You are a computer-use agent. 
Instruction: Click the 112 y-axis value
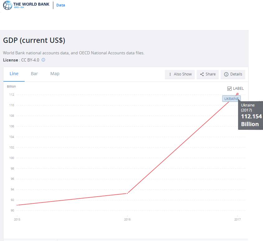pos(12,95)
